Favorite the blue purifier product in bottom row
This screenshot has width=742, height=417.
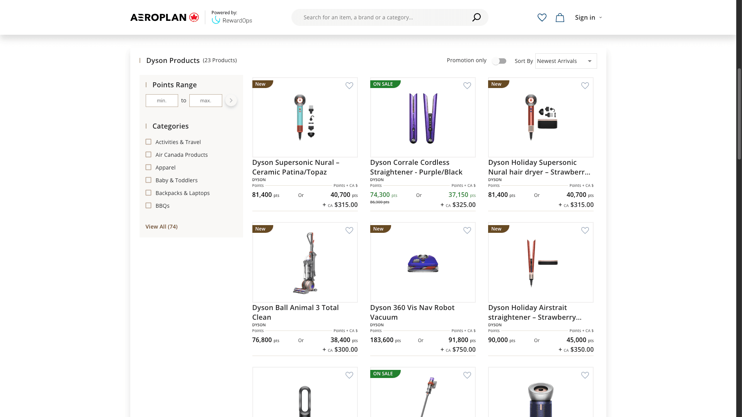tap(585, 375)
